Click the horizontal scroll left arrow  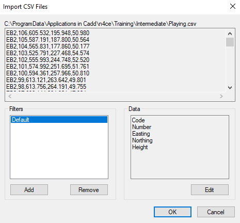click(10, 97)
